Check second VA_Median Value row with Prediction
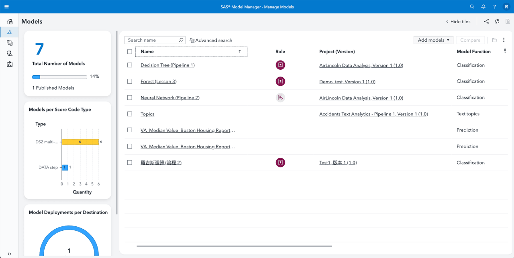 point(129,146)
